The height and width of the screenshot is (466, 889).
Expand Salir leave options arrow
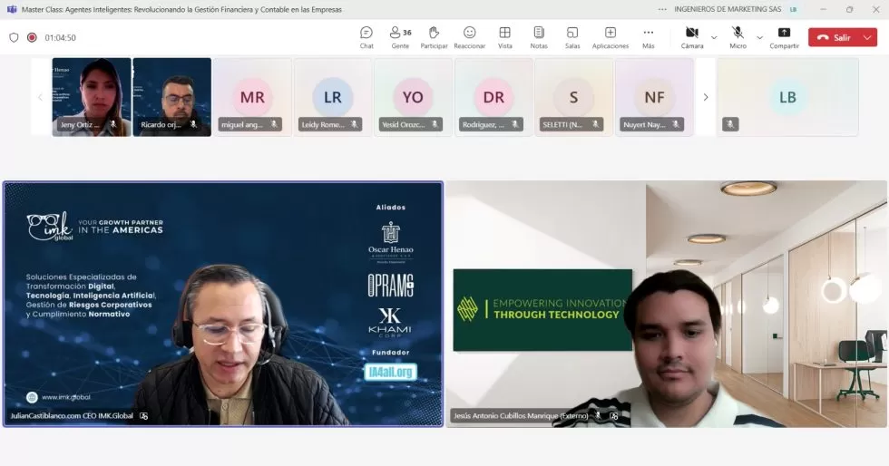[867, 37]
